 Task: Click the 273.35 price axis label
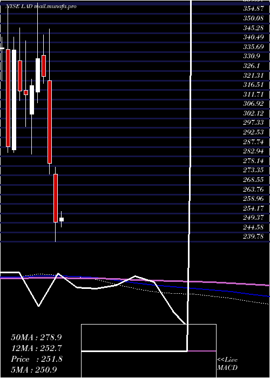pyautogui.click(x=253, y=171)
